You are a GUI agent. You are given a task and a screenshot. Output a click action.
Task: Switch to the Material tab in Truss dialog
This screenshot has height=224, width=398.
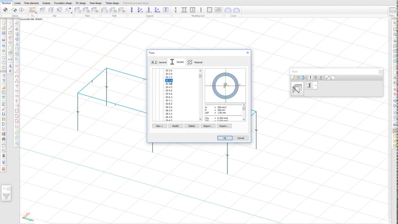tap(195, 62)
